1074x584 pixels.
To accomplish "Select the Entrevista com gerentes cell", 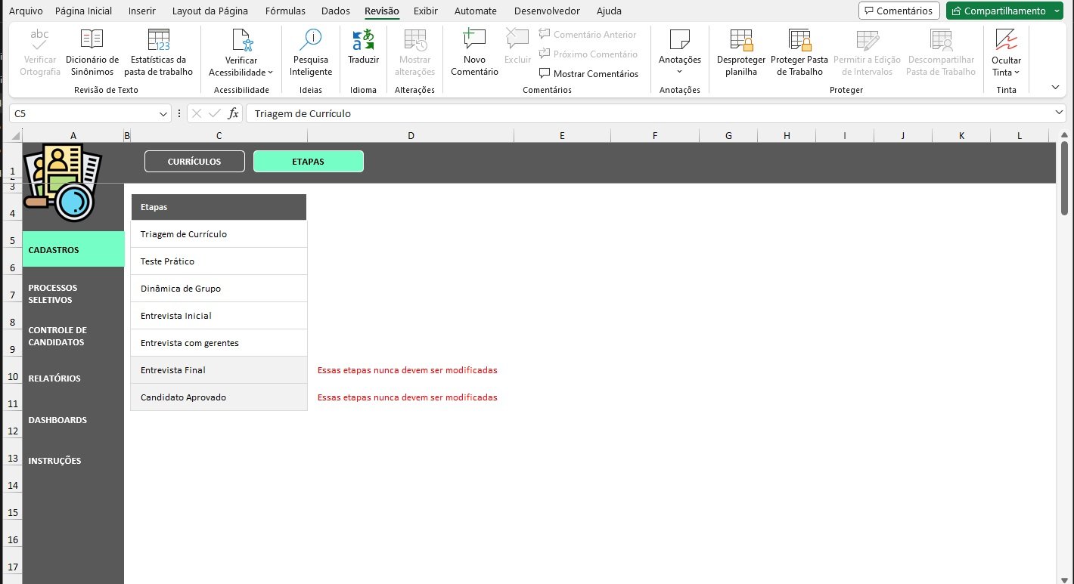I will [219, 343].
